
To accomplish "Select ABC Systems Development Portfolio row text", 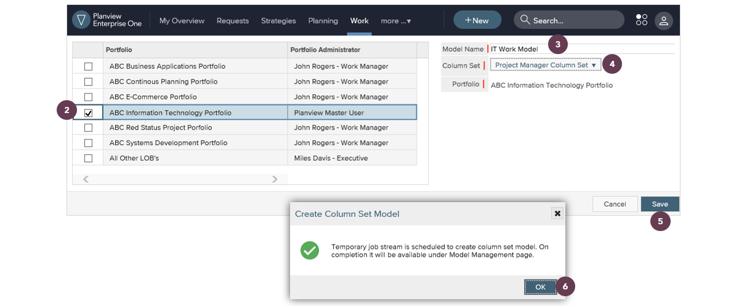I will tap(168, 143).
